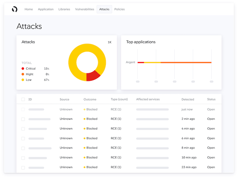This screenshot has width=238, height=178.
Task: Click RCE (1) type in the '23 min ago' row
Action: point(116,167)
